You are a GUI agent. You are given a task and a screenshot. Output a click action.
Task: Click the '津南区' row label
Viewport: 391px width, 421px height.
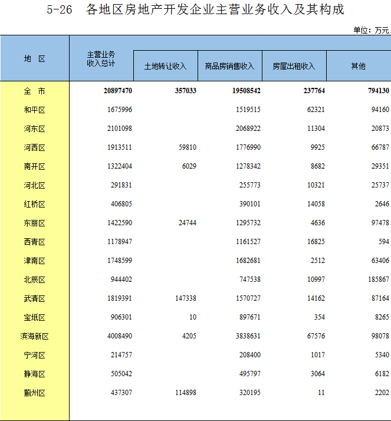click(34, 261)
